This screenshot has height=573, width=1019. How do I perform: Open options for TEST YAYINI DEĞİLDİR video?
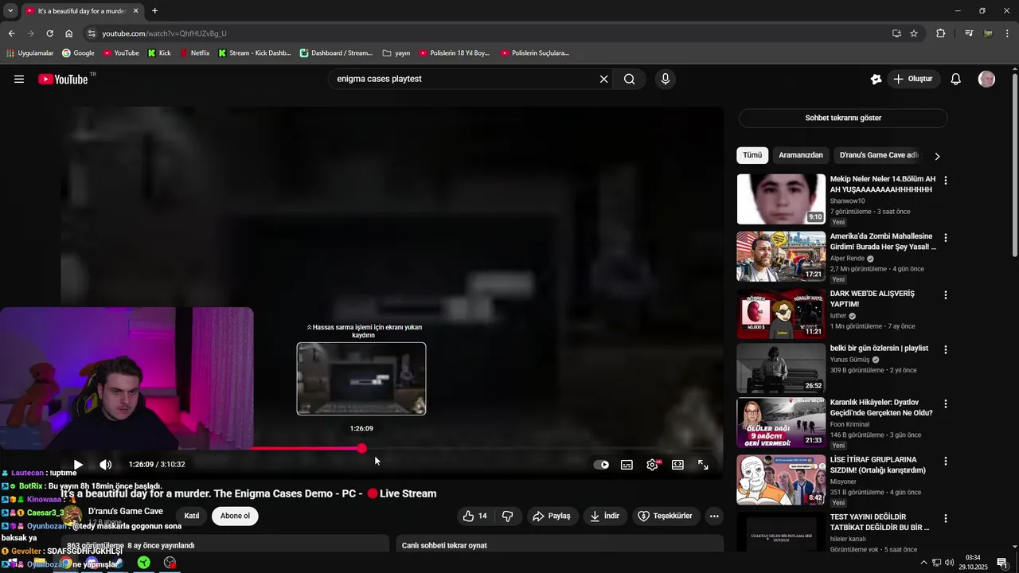pyautogui.click(x=946, y=518)
